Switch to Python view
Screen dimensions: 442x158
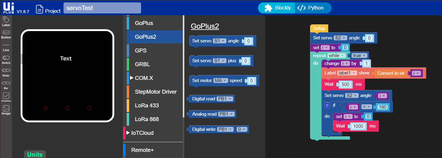pyautogui.click(x=313, y=8)
